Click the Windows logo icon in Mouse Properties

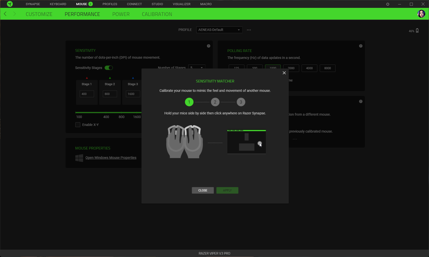pos(79,158)
